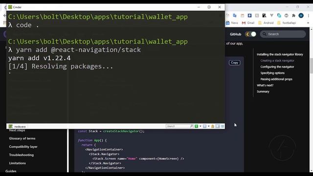Jump to "What's next?" section
Image resolution: width=313 pixels, height=176 pixels.
(x=265, y=85)
